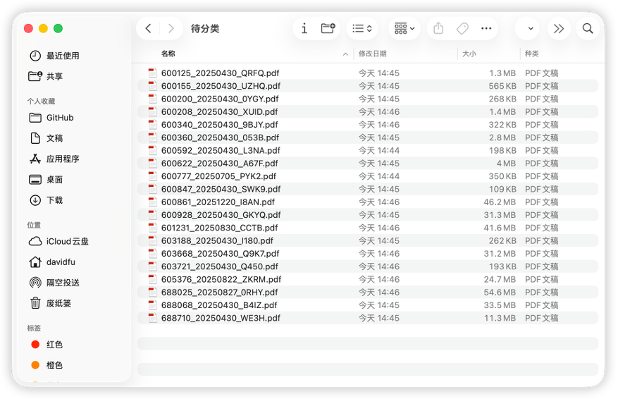
Task: Select the 红色 red tag
Action: pyautogui.click(x=54, y=345)
